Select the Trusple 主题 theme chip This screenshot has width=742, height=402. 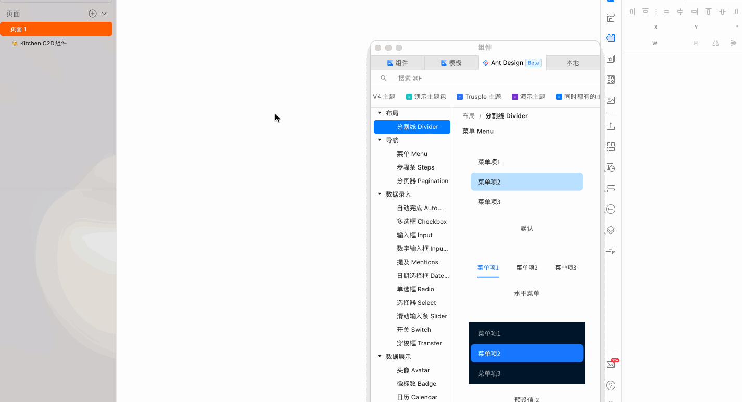(x=478, y=96)
